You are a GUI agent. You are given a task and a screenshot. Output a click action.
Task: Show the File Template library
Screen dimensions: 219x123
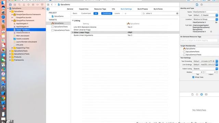point(192,94)
